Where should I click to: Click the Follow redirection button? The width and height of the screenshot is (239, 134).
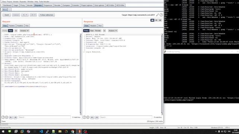47,15
